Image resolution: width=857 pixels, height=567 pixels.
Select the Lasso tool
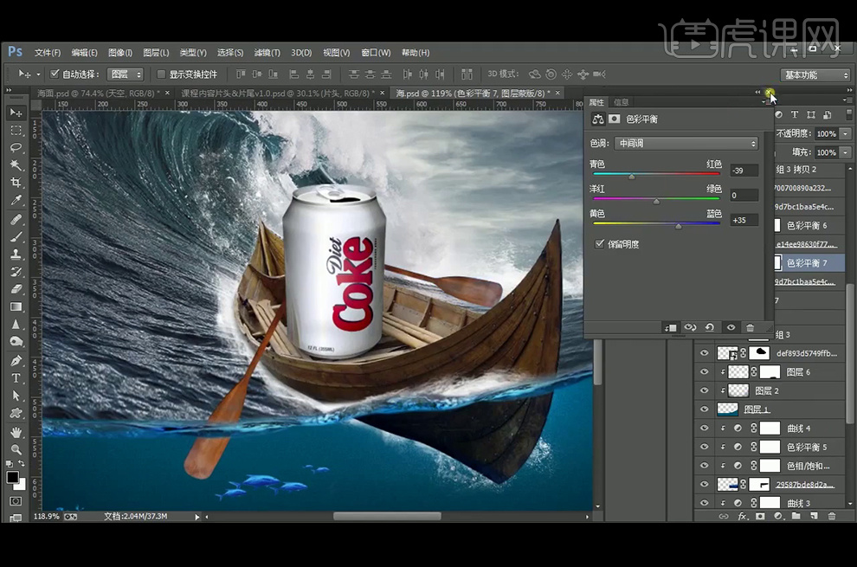[16, 148]
